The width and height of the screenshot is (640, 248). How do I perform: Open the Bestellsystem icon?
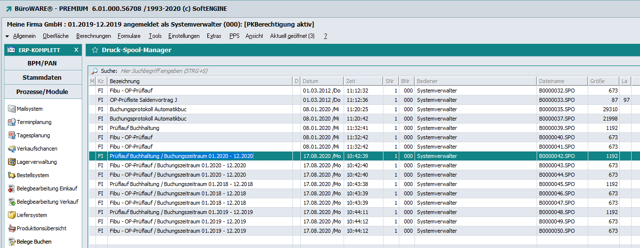click(x=12, y=175)
